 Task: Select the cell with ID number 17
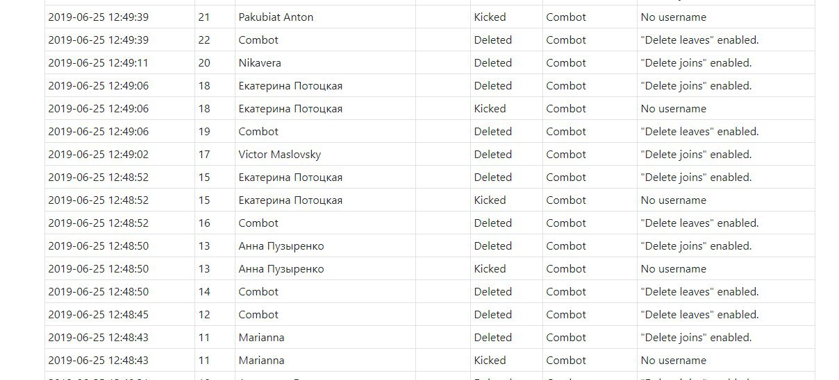(215, 155)
